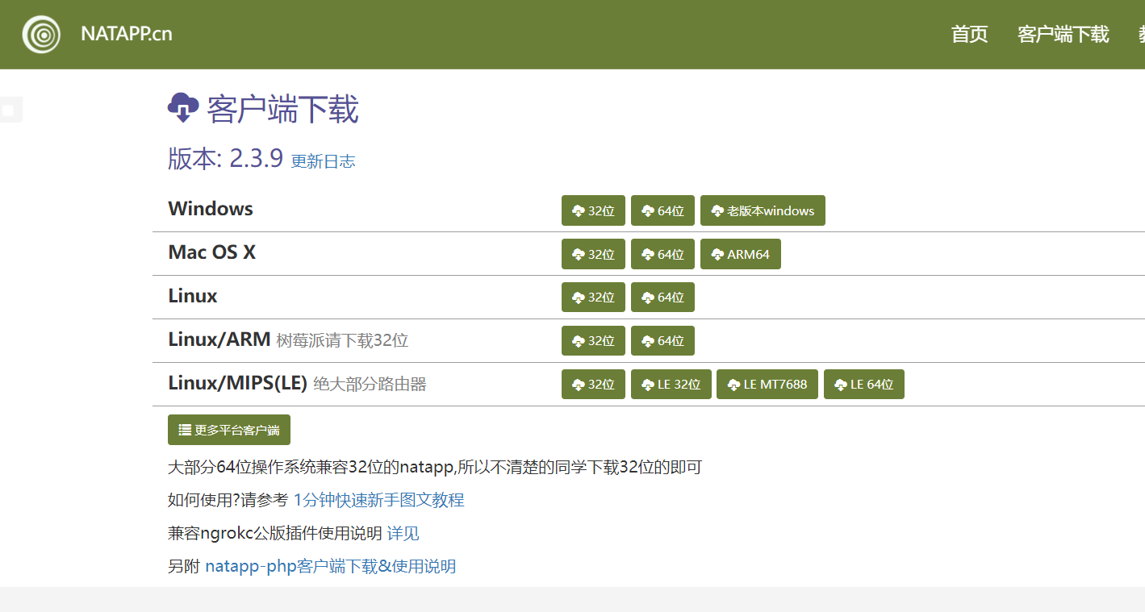Viewport: 1145px width, 612px height.
Task: Click the Windows row label
Action: [211, 209]
